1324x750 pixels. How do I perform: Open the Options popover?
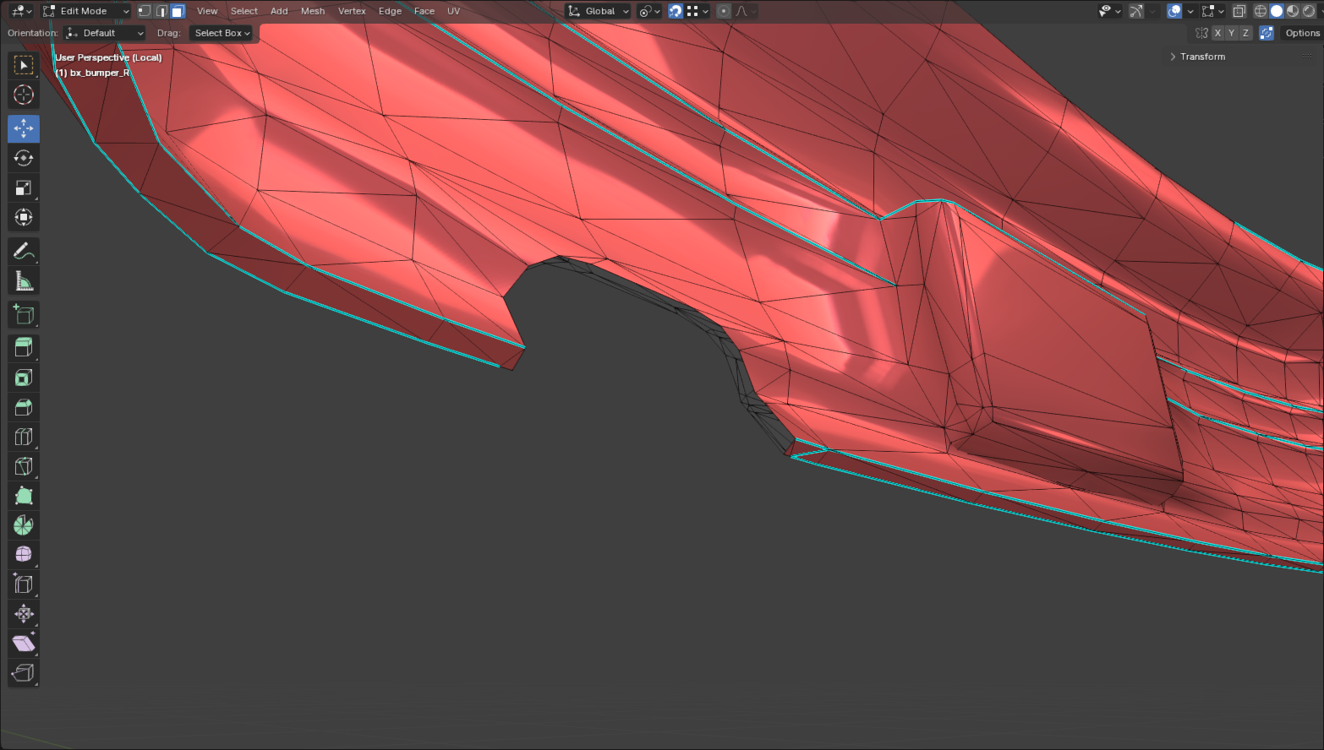click(1302, 33)
